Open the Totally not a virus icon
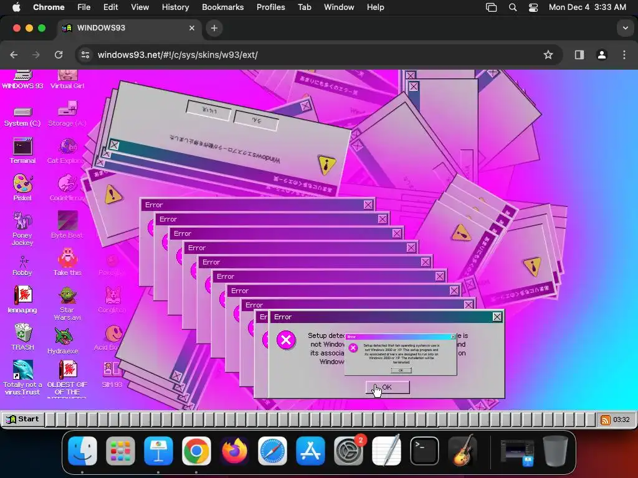638x478 pixels. (x=22, y=378)
